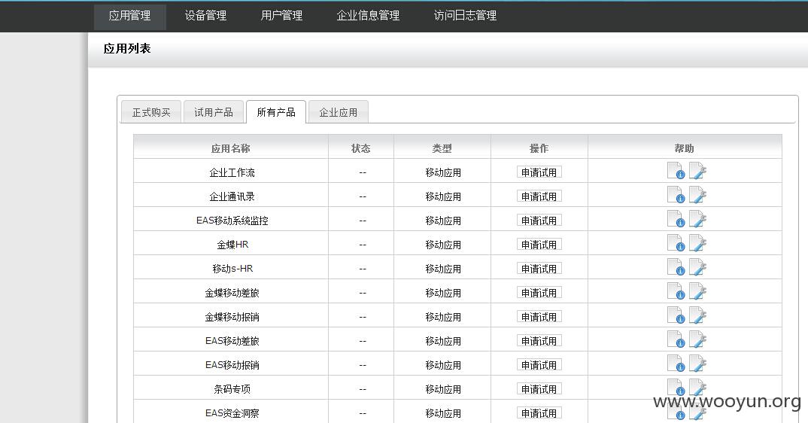The width and height of the screenshot is (808, 423).
Task: Open wrench document icon for 条码专项
Action: click(697, 388)
